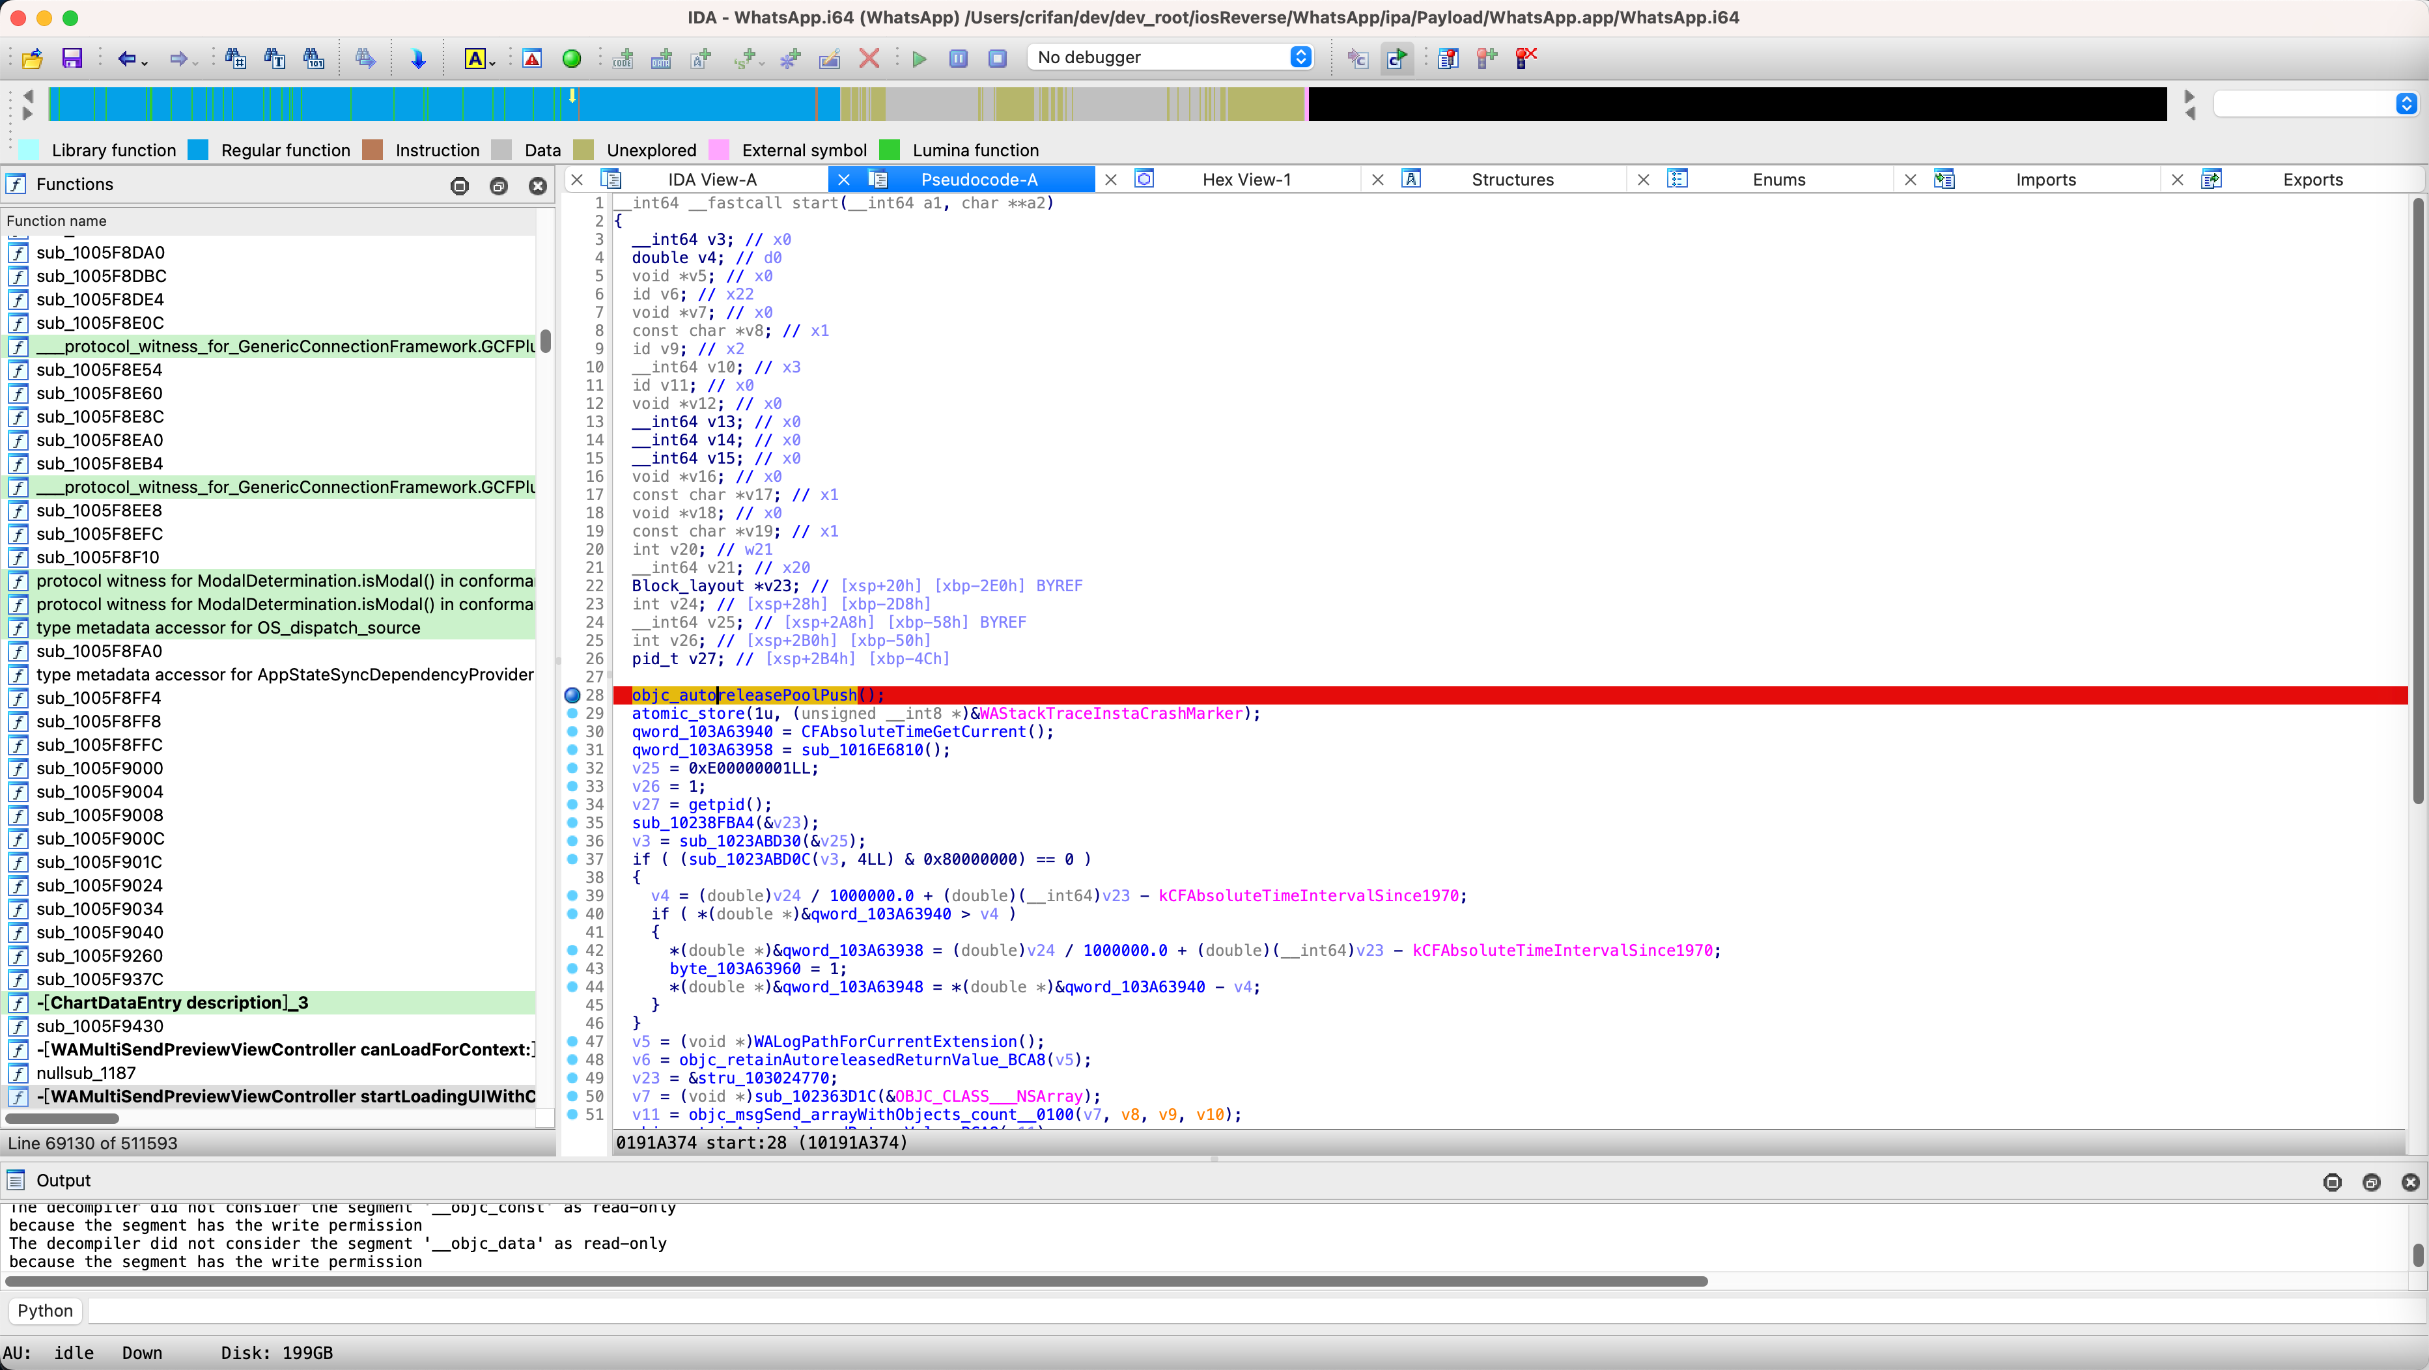Start process with green play icon
2429x1370 pixels.
point(920,59)
